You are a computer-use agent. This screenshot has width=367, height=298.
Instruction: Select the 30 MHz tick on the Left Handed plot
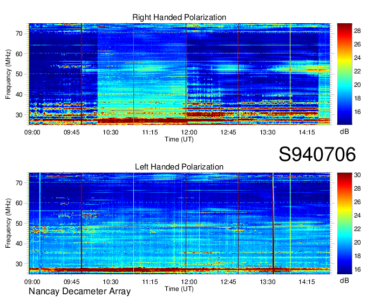tap(19, 264)
